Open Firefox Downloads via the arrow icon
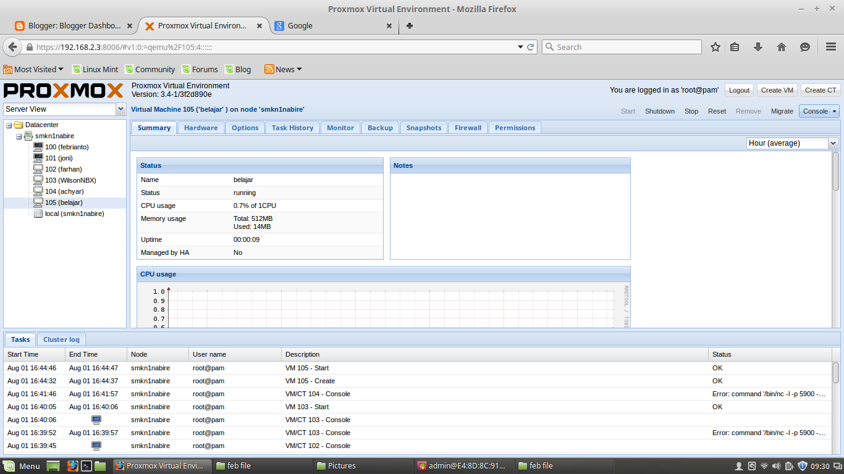The height and width of the screenshot is (474, 844). 758,46
